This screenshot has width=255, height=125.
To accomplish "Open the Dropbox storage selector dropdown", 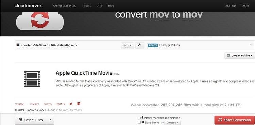I will click(x=172, y=123).
